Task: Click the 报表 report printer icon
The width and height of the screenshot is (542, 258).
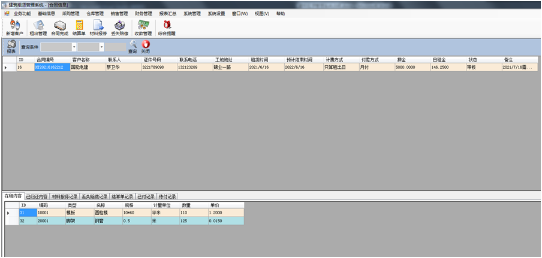Action: coord(11,47)
